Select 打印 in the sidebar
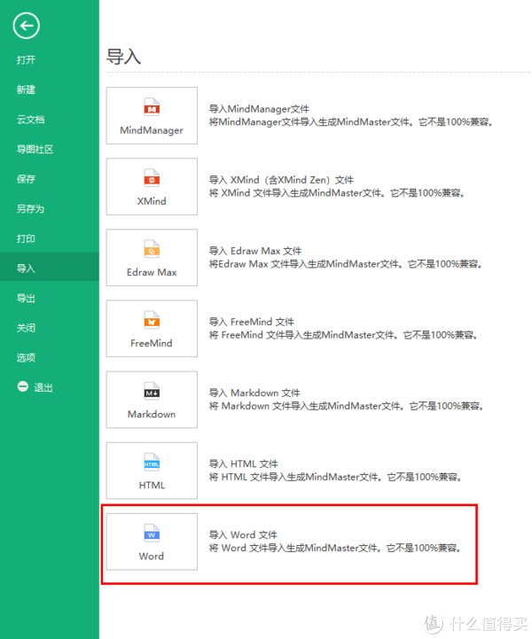Viewport: 532px width, 639px height. tap(26, 238)
